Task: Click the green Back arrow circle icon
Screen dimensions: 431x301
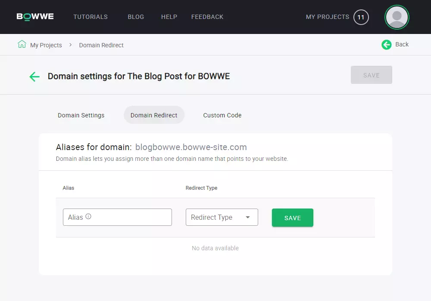Action: (387, 44)
